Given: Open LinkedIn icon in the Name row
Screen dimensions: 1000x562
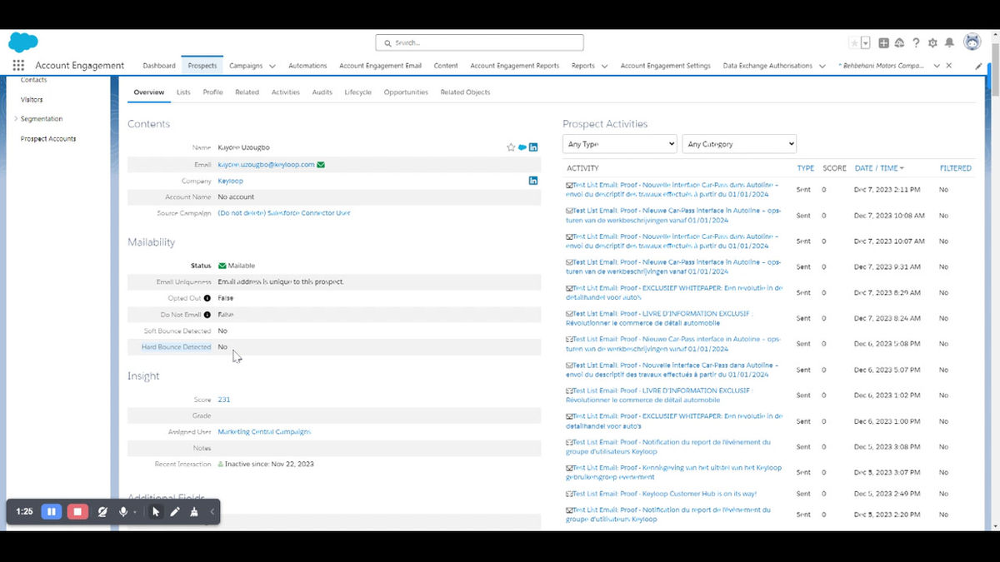Looking at the screenshot, I should pyautogui.click(x=533, y=147).
